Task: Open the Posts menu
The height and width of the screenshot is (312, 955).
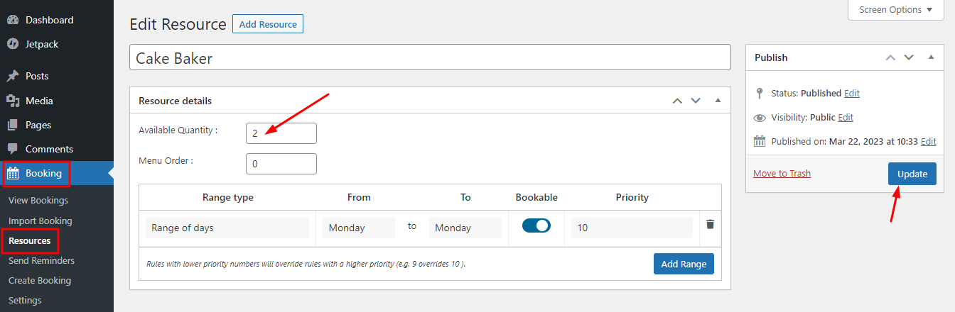Action: [x=57, y=76]
